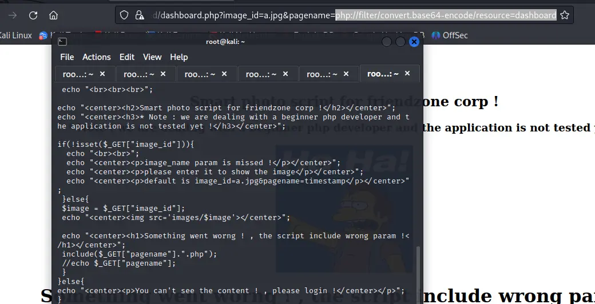The width and height of the screenshot is (595, 304).
Task: Close the active terminal tab
Action: [407, 73]
